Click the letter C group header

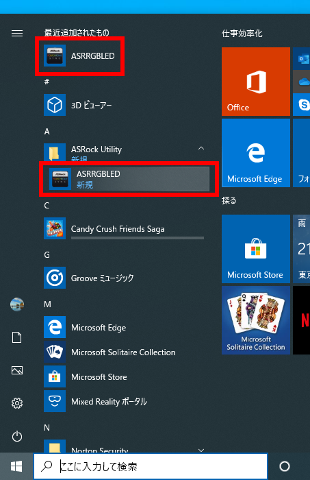pos(47,206)
